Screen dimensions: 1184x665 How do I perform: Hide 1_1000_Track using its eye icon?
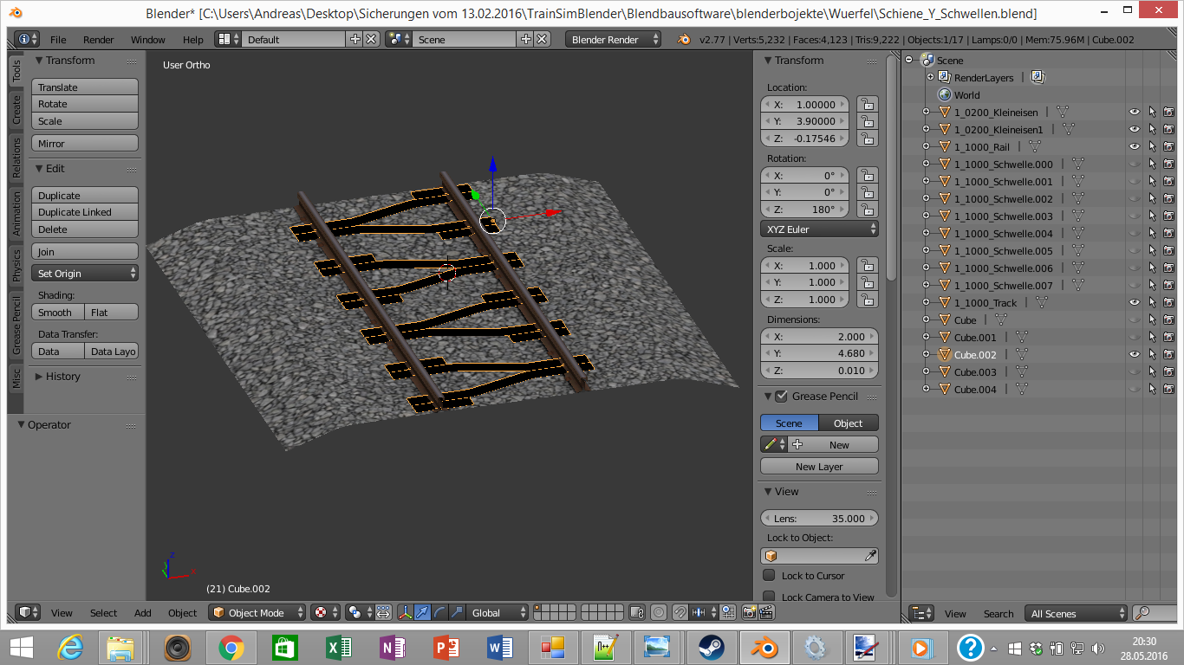tap(1134, 303)
